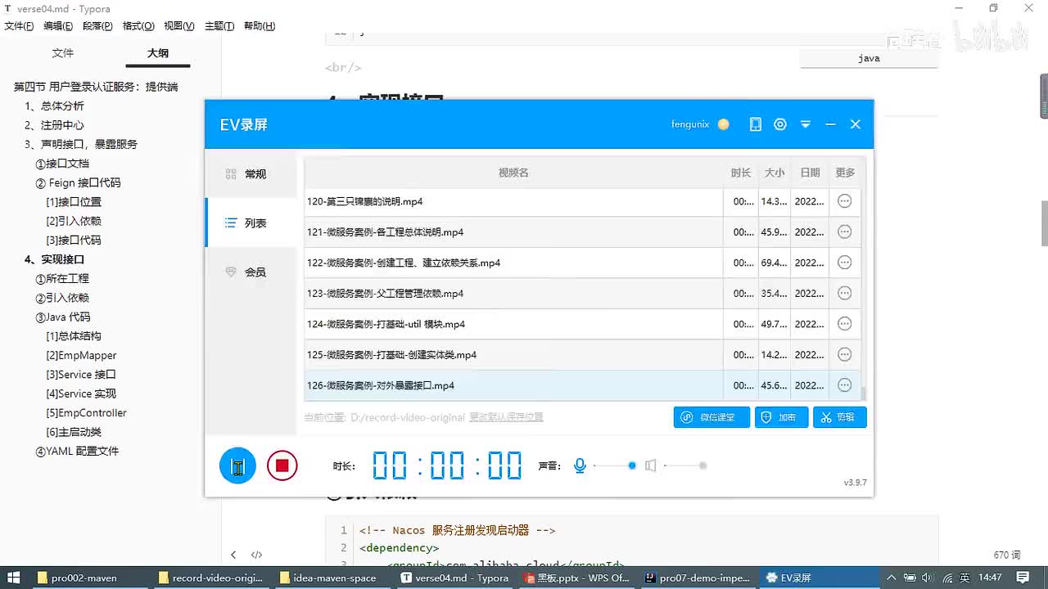Go to outline item 4、实现接口
Image resolution: width=1048 pixels, height=589 pixels.
54,259
